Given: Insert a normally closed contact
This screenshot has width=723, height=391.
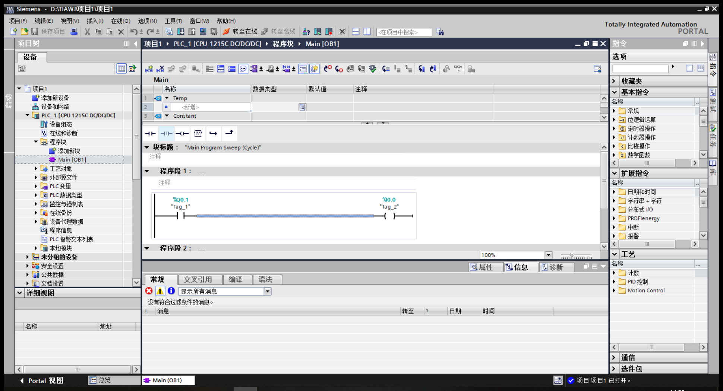Looking at the screenshot, I should pyautogui.click(x=166, y=133).
